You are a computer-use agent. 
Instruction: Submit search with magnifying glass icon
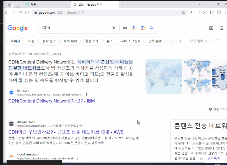pyautogui.click(x=151, y=28)
